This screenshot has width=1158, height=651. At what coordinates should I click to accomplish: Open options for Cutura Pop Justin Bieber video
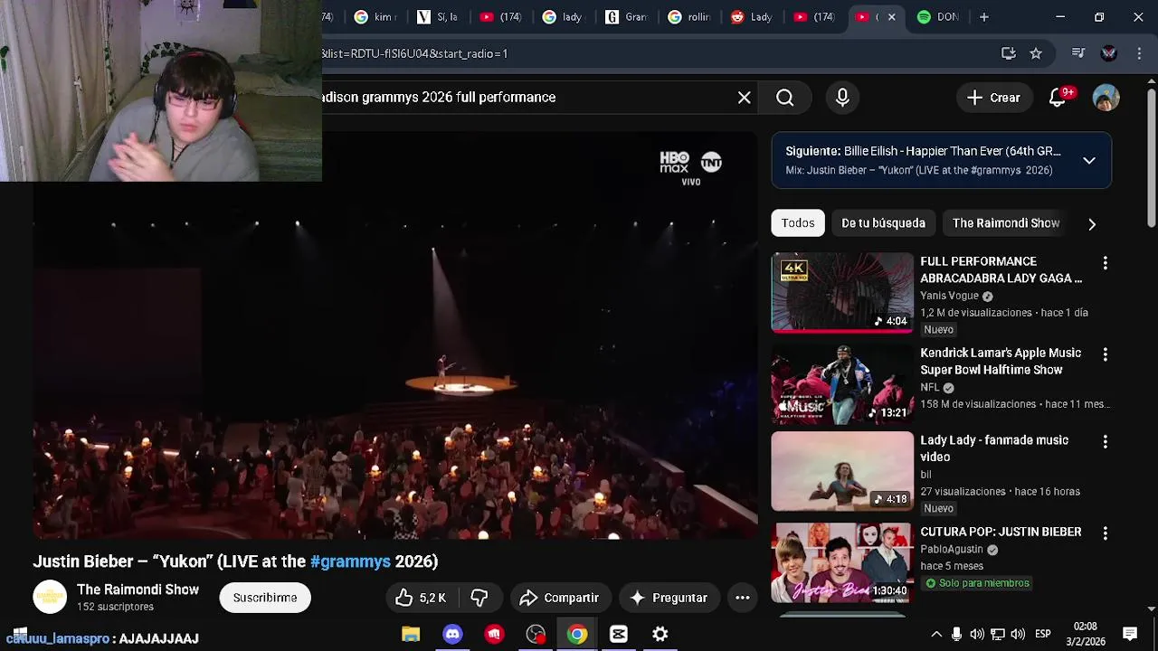[1105, 534]
